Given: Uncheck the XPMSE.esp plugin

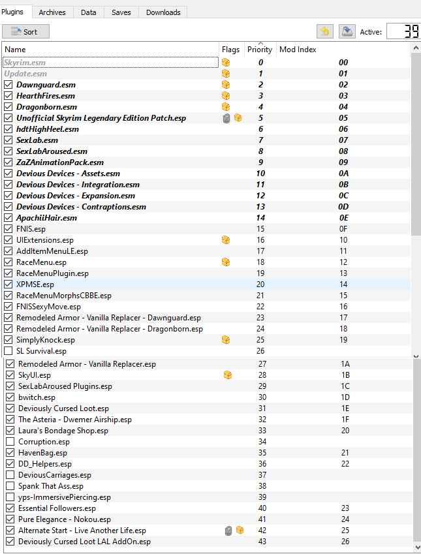Looking at the screenshot, I should [x=8, y=285].
